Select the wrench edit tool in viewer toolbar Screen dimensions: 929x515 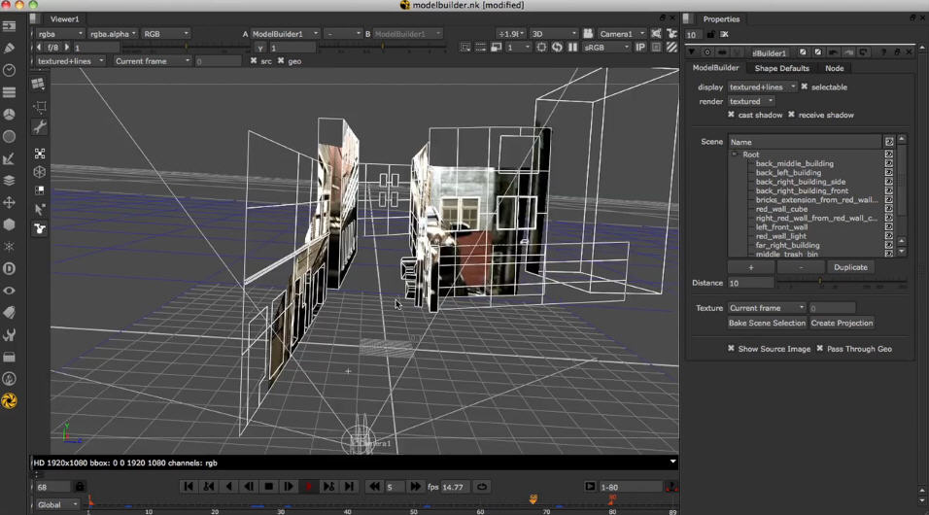point(40,127)
